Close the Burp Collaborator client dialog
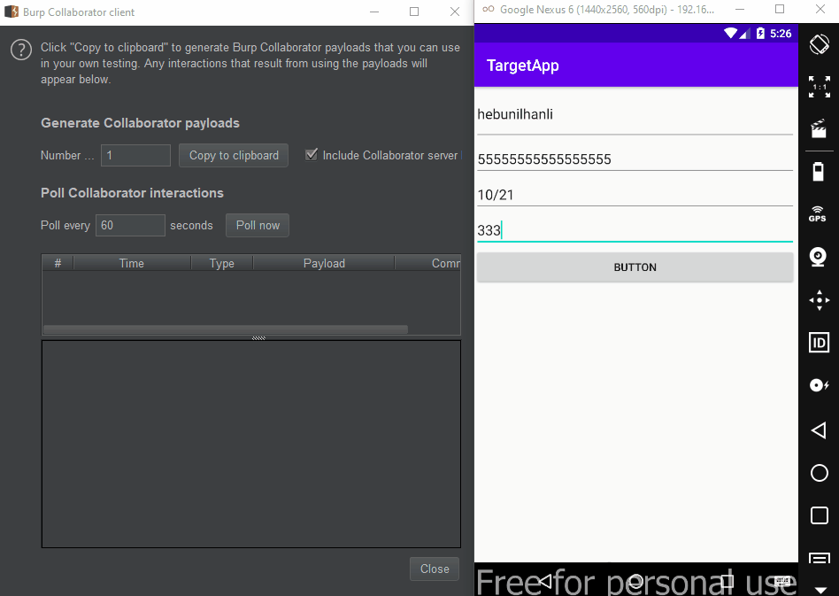This screenshot has width=839, height=596. pyautogui.click(x=434, y=569)
